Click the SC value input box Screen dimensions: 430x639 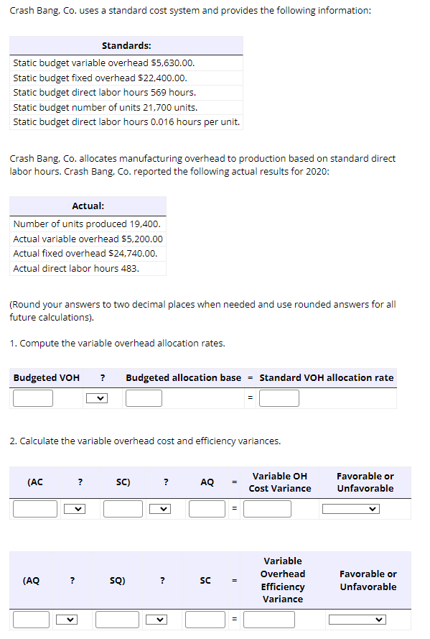pyautogui.click(x=122, y=509)
